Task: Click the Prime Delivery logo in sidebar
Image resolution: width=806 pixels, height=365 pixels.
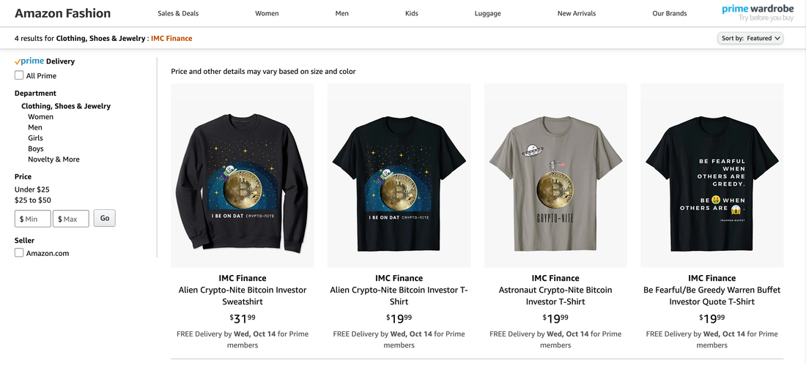Action: (x=45, y=61)
